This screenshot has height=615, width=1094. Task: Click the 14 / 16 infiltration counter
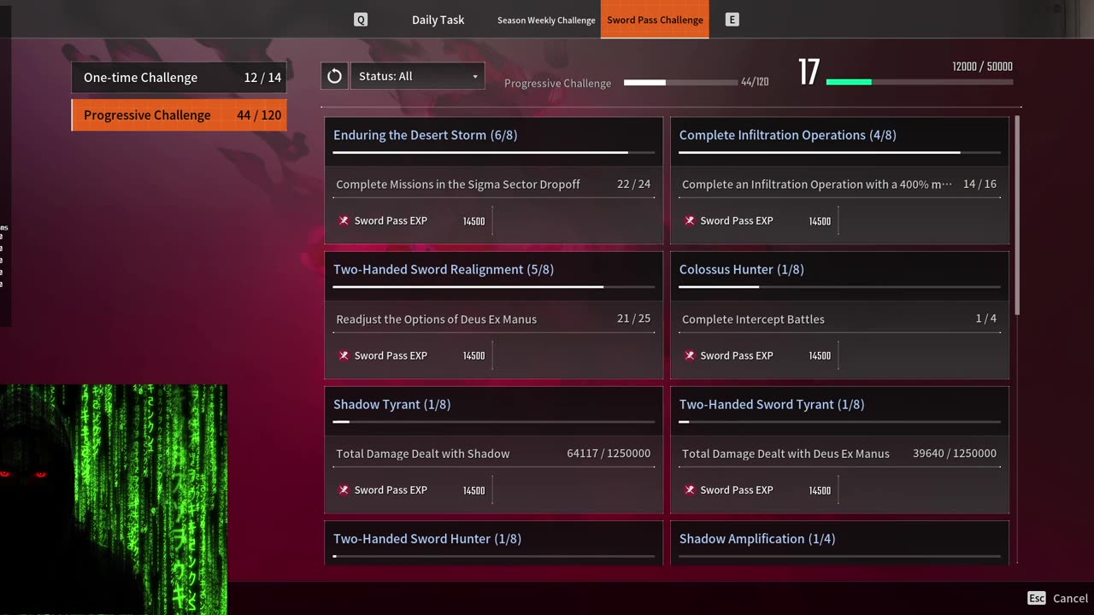pos(979,184)
